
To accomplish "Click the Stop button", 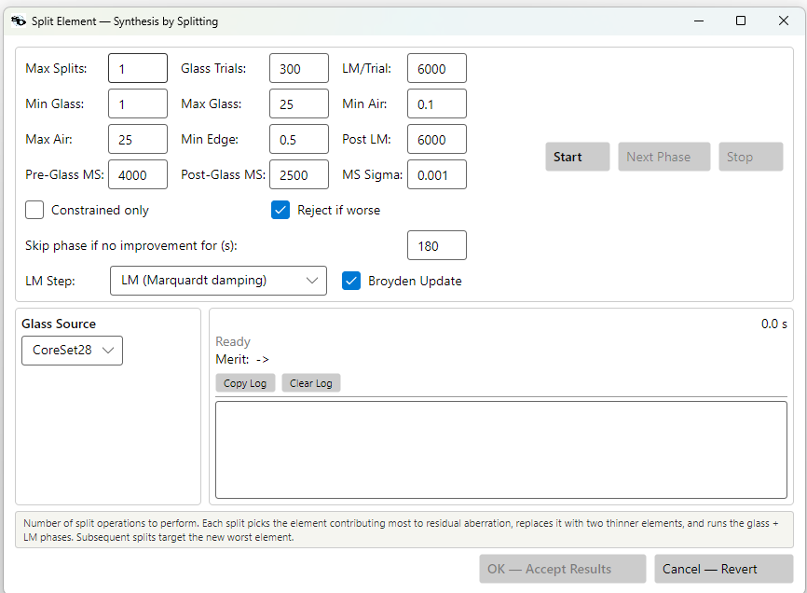I will pos(751,157).
